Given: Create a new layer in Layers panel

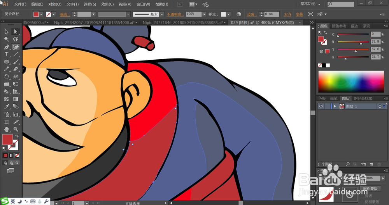Looking at the screenshot, I should [371, 164].
